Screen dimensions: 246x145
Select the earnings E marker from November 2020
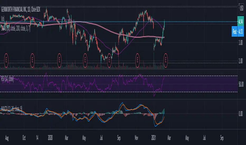tap(137, 60)
